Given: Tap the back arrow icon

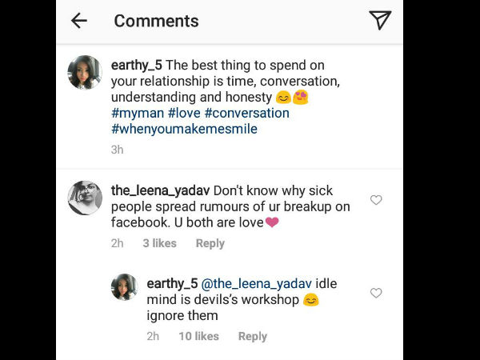Looking at the screenshot, I should point(78,21).
